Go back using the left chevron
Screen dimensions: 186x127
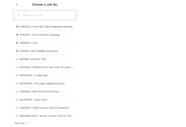point(17,4)
